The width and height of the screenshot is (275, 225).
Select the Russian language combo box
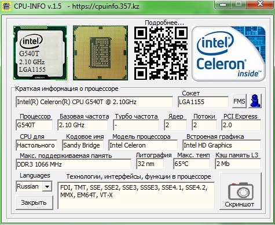tap(34, 186)
